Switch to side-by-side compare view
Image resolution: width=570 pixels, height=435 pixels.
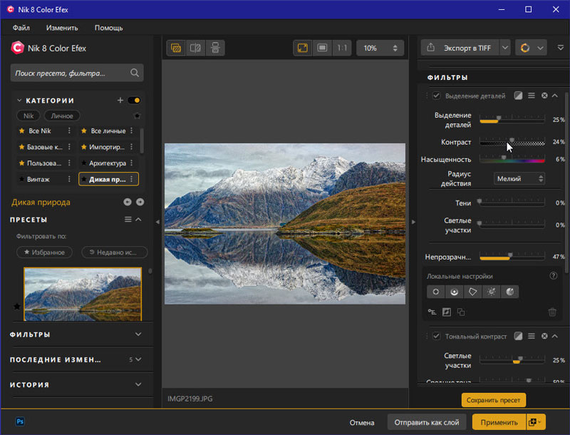tap(195, 48)
